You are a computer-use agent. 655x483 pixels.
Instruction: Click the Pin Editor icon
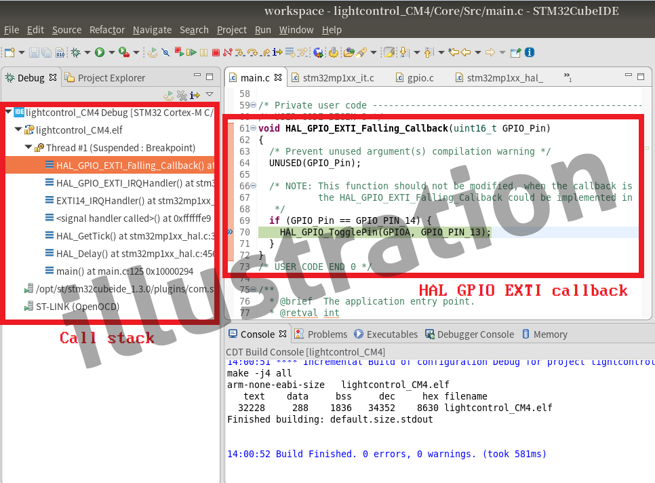pos(516,52)
